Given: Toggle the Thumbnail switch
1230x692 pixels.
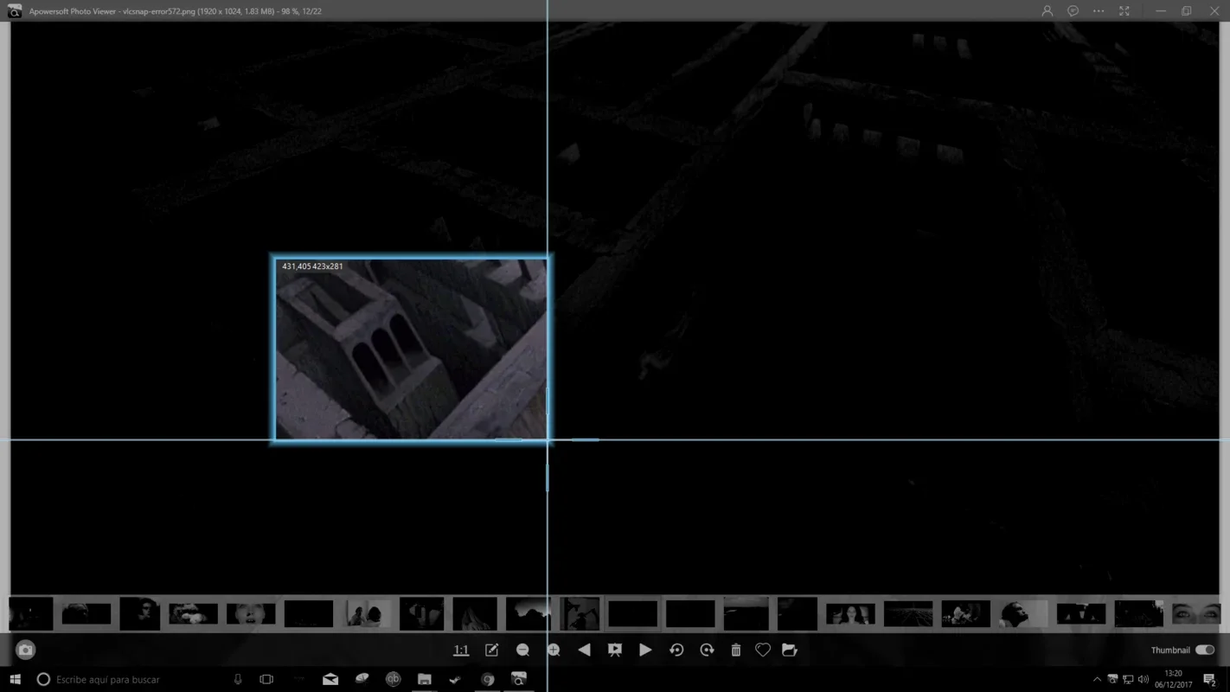Looking at the screenshot, I should [x=1205, y=650].
